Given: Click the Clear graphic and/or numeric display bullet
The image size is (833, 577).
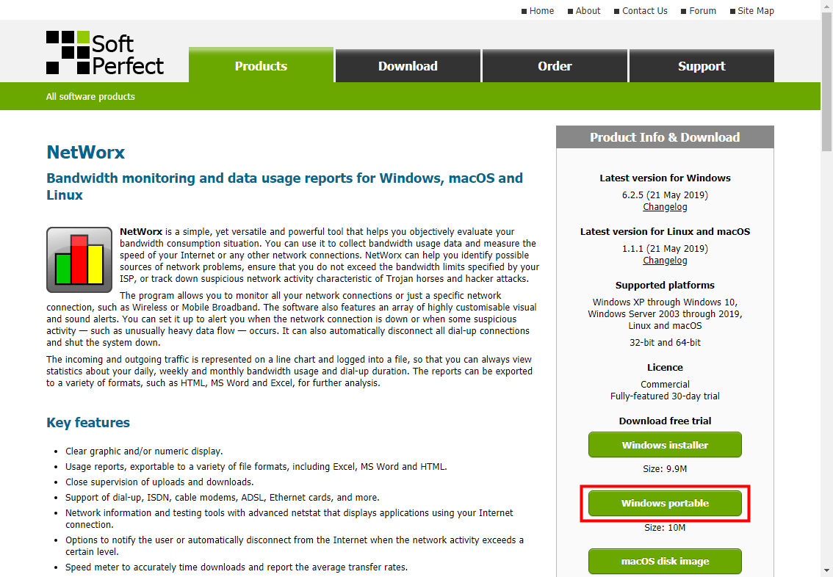Looking at the screenshot, I should (144, 451).
